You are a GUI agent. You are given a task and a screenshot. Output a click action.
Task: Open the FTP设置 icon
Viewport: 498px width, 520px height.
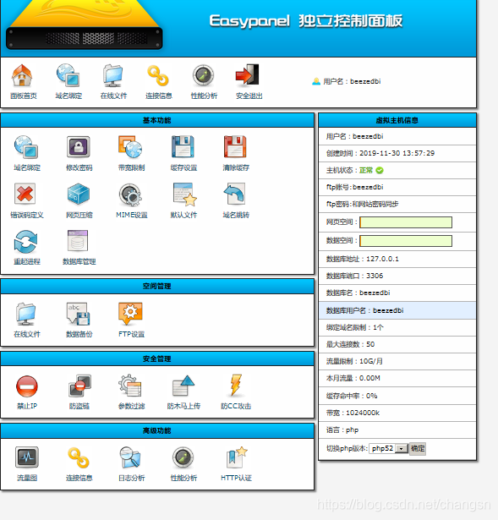point(131,314)
